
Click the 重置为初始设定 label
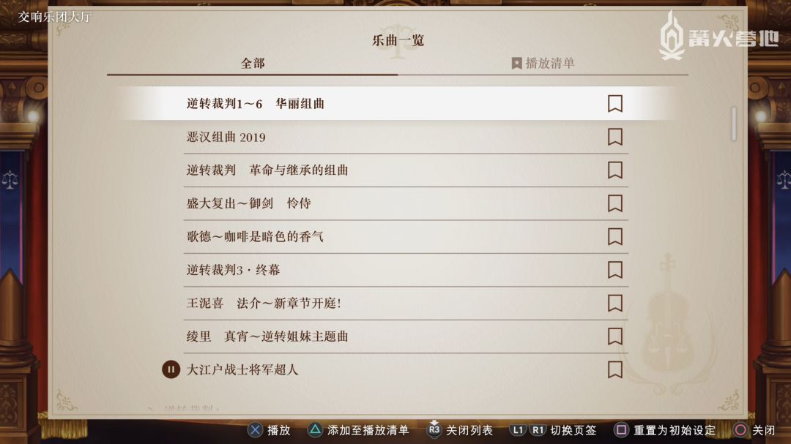click(x=675, y=430)
